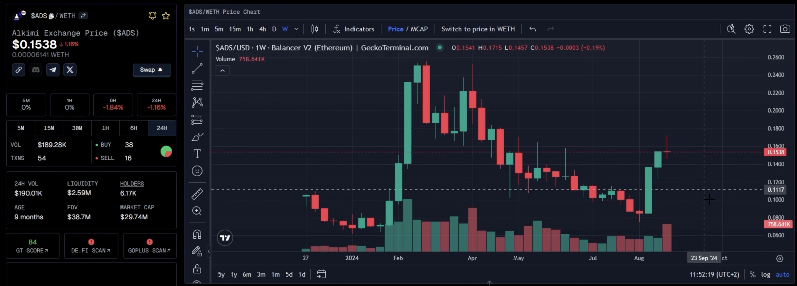The image size is (797, 286).
Task: Switch to the 6H stats tab
Action: coord(134,128)
